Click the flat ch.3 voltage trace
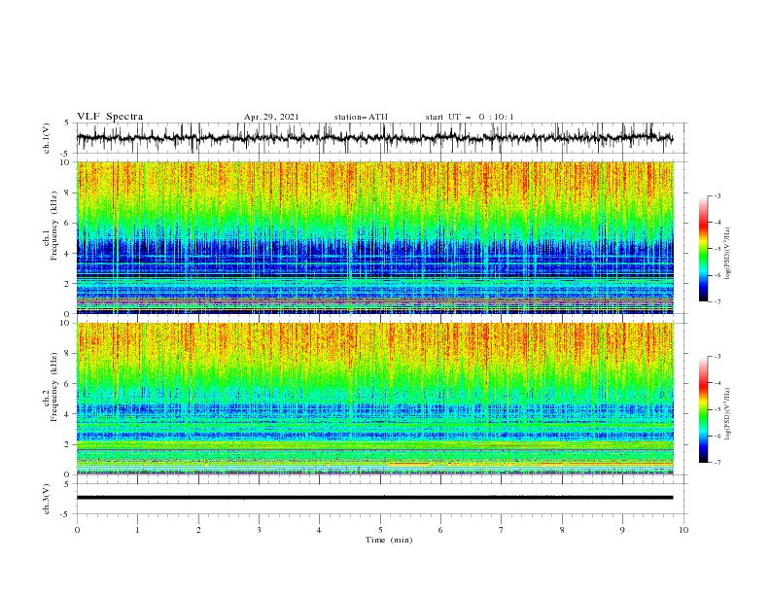This screenshot has width=770, height=595. 374,498
